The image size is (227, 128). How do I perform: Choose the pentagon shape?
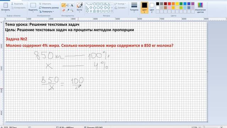click(x=94, y=7)
